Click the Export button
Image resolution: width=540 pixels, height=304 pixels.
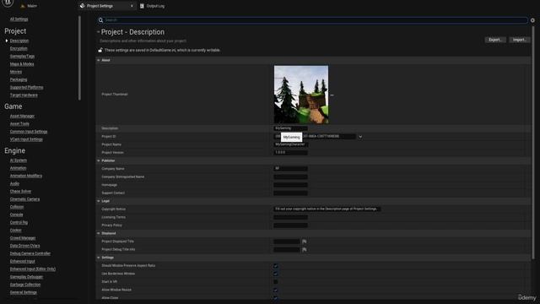click(x=495, y=40)
